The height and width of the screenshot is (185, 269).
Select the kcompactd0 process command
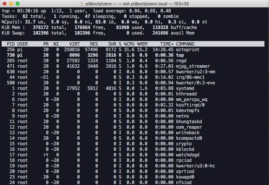[x=189, y=138]
